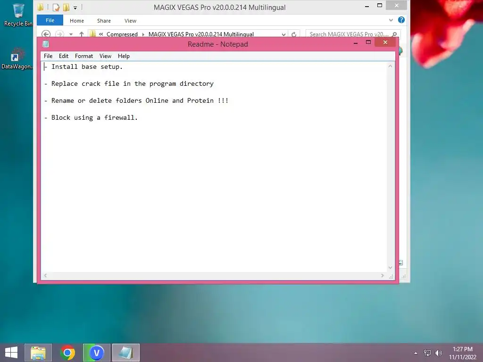Open Explorer help question mark icon
The width and height of the screenshot is (483, 362).
pos(401,20)
